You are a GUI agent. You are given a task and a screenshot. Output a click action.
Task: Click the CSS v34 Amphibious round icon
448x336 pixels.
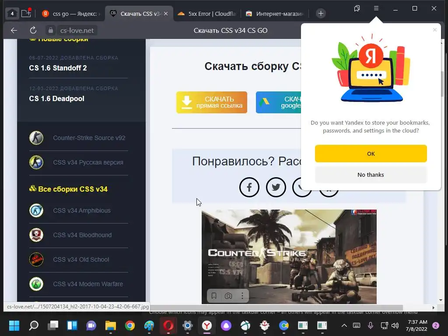(x=36, y=210)
